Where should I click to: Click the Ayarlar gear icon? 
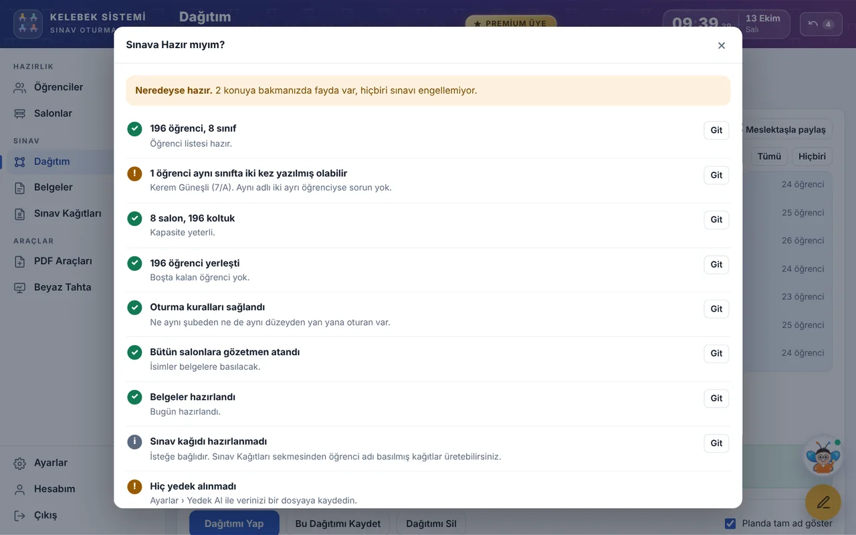click(20, 463)
